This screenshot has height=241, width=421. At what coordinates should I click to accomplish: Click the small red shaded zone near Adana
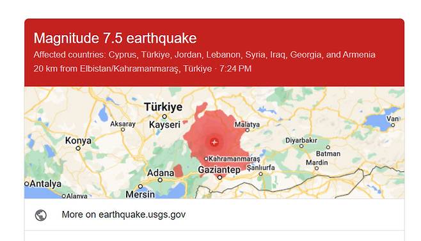[x=179, y=171]
